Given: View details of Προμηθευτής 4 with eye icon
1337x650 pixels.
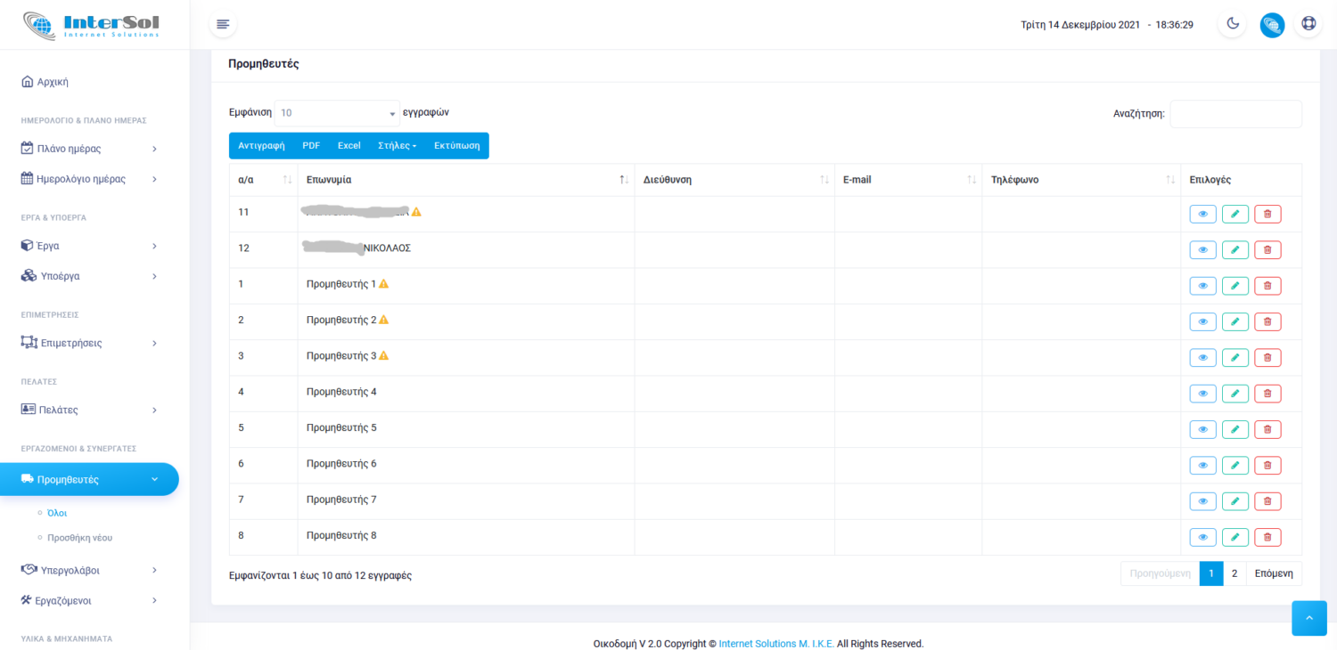Looking at the screenshot, I should [1202, 394].
